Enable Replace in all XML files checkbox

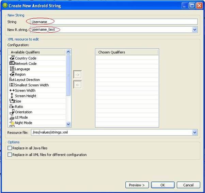click(10, 155)
